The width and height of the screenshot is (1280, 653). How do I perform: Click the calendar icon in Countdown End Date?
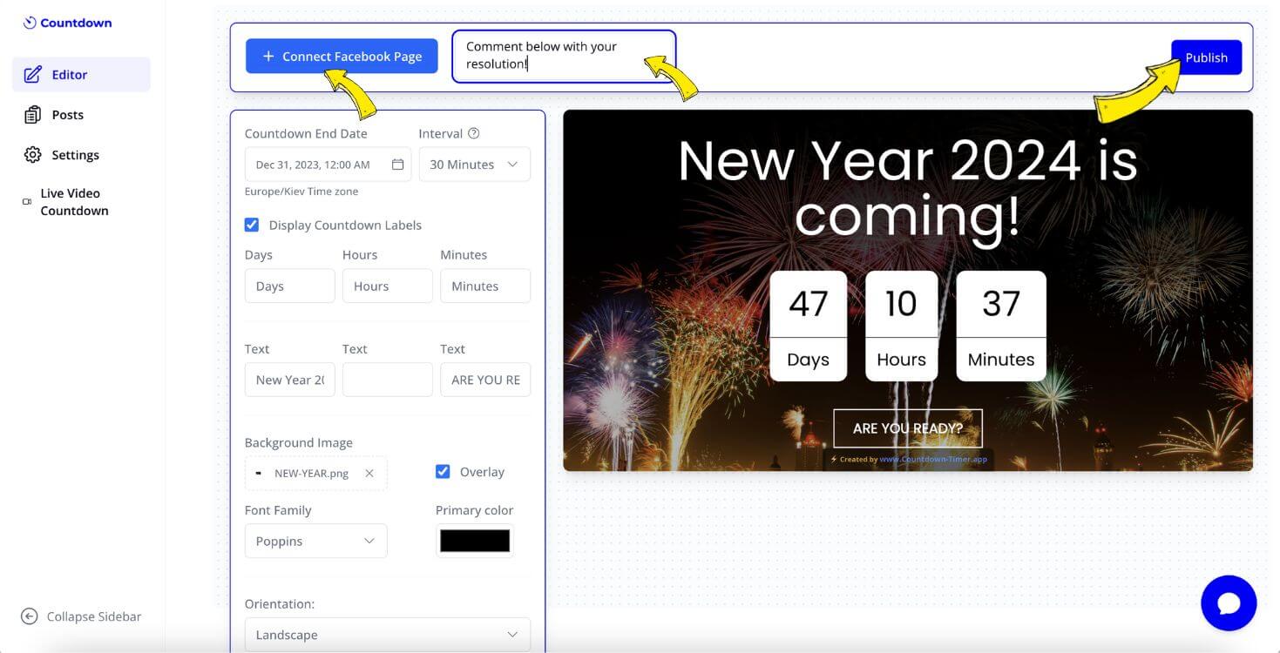pos(396,164)
